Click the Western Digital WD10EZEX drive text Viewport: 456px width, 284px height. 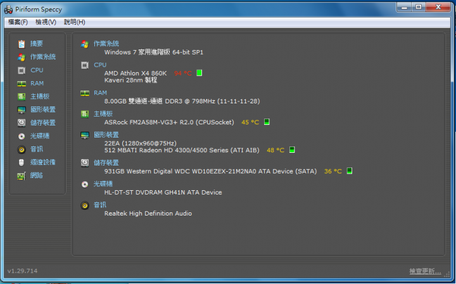(x=210, y=171)
